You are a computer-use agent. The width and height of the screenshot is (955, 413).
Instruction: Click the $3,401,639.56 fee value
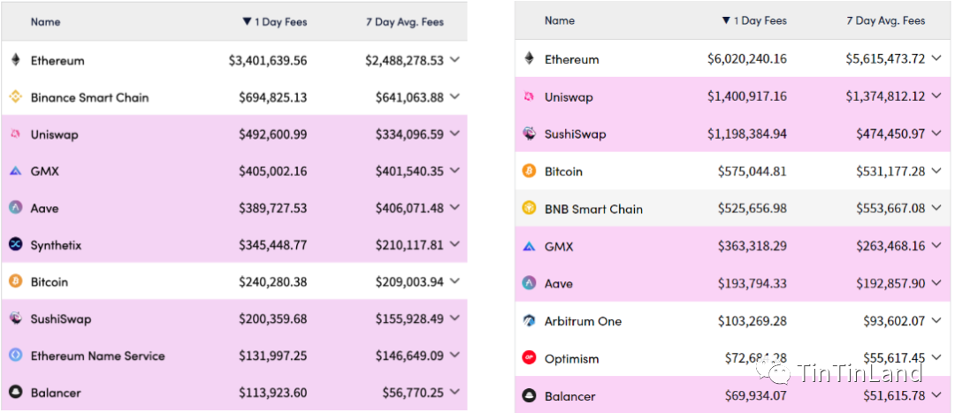(x=267, y=61)
